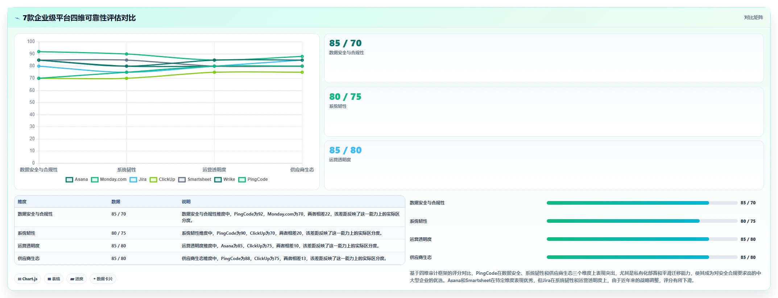Click the 表格 tag chip
The image size is (778, 298).
[x=54, y=279]
